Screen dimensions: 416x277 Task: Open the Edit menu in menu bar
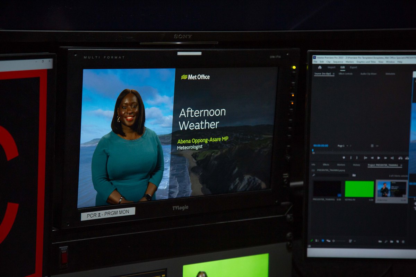[x=322, y=62]
